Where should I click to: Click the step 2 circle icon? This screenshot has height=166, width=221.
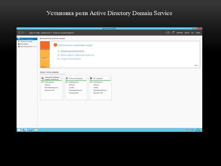[x=59, y=51]
